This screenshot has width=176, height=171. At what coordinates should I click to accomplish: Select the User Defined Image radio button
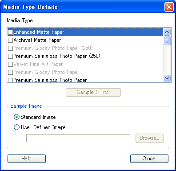[16, 127]
